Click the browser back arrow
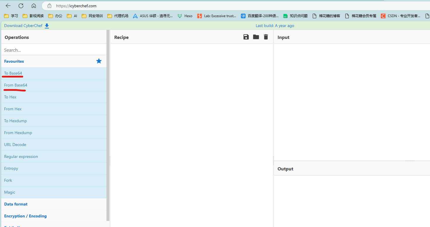Screen dimensions: 430x227 [8, 6]
